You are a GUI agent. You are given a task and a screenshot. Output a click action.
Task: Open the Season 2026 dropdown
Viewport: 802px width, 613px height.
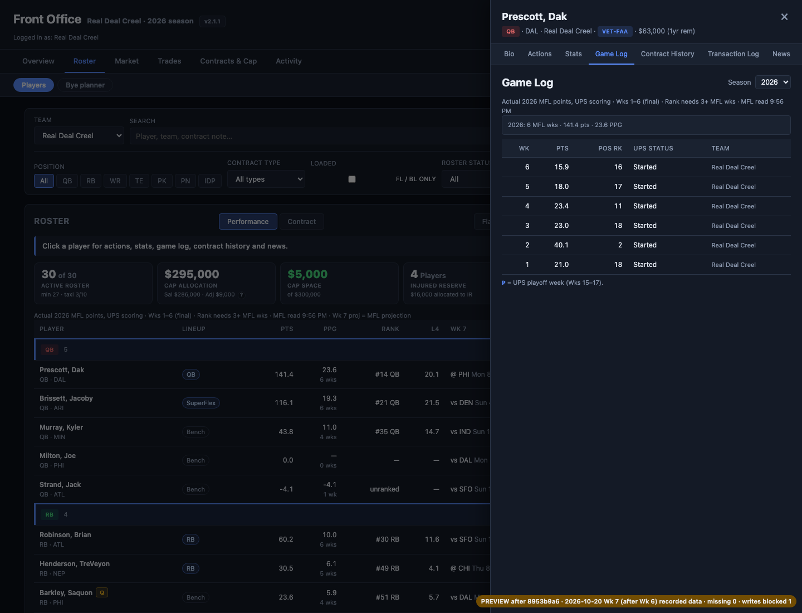[773, 82]
